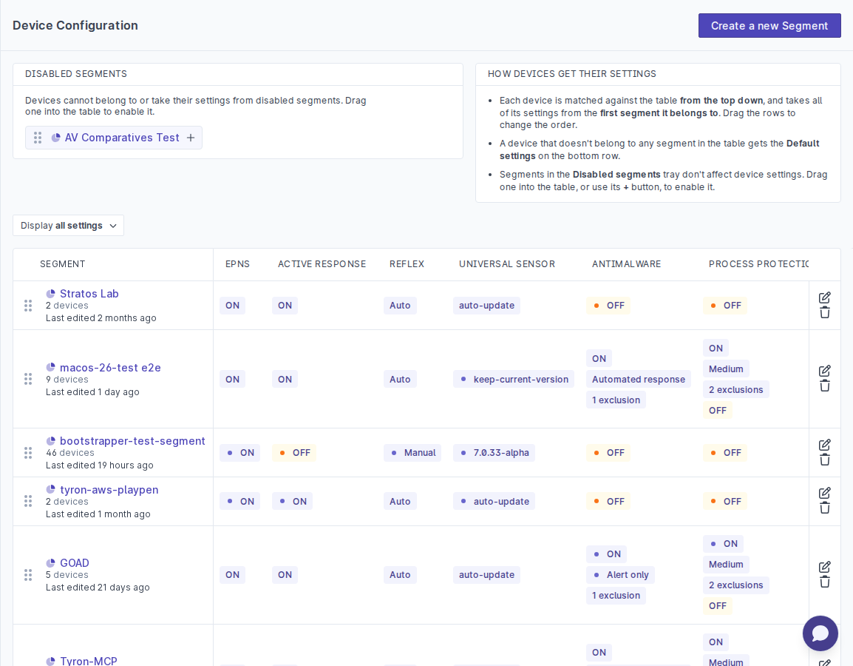Image resolution: width=853 pixels, height=666 pixels.
Task: Open the AV Comparatives Test segment link
Action: [x=122, y=138]
